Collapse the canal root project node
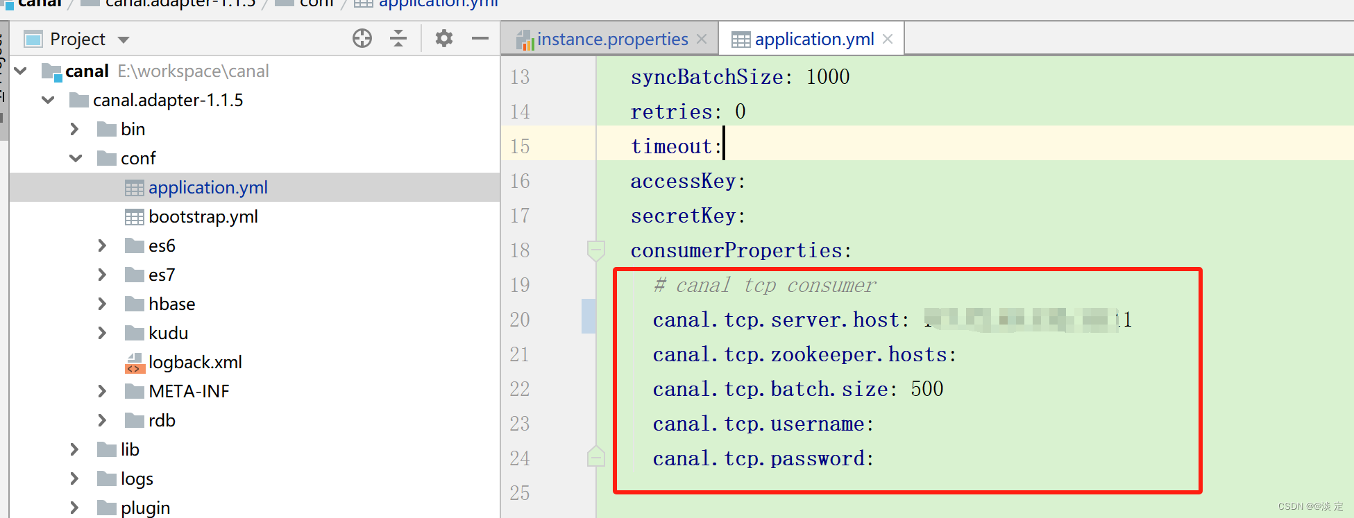 click(x=21, y=71)
